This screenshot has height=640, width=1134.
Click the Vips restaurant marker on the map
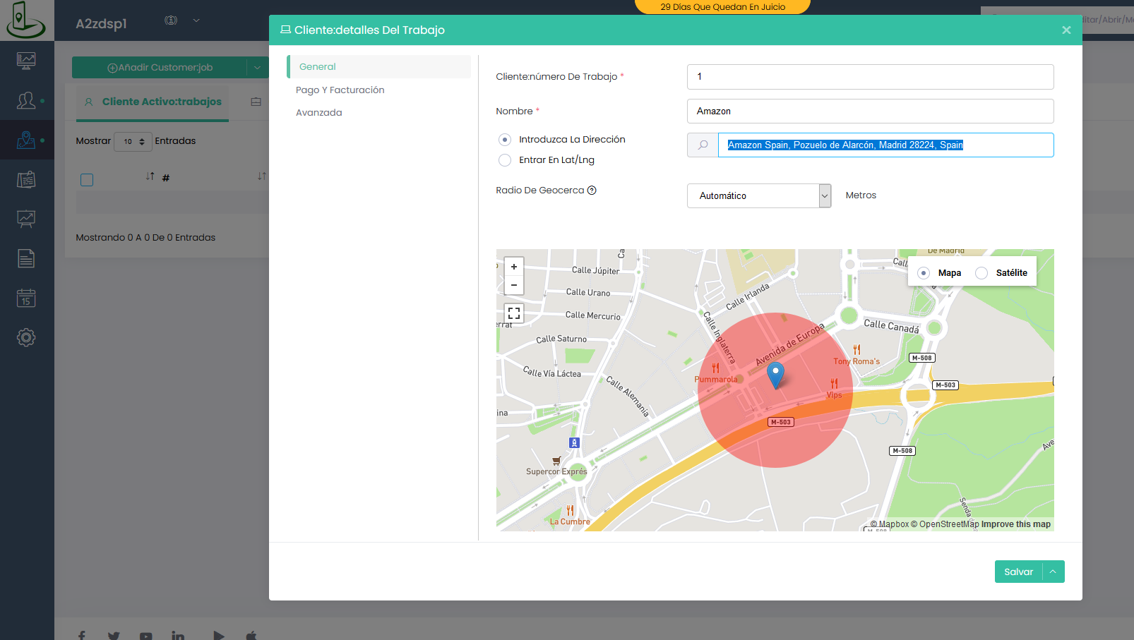point(835,384)
